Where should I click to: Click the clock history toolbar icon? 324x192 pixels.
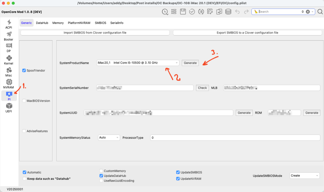[x=165, y=12]
